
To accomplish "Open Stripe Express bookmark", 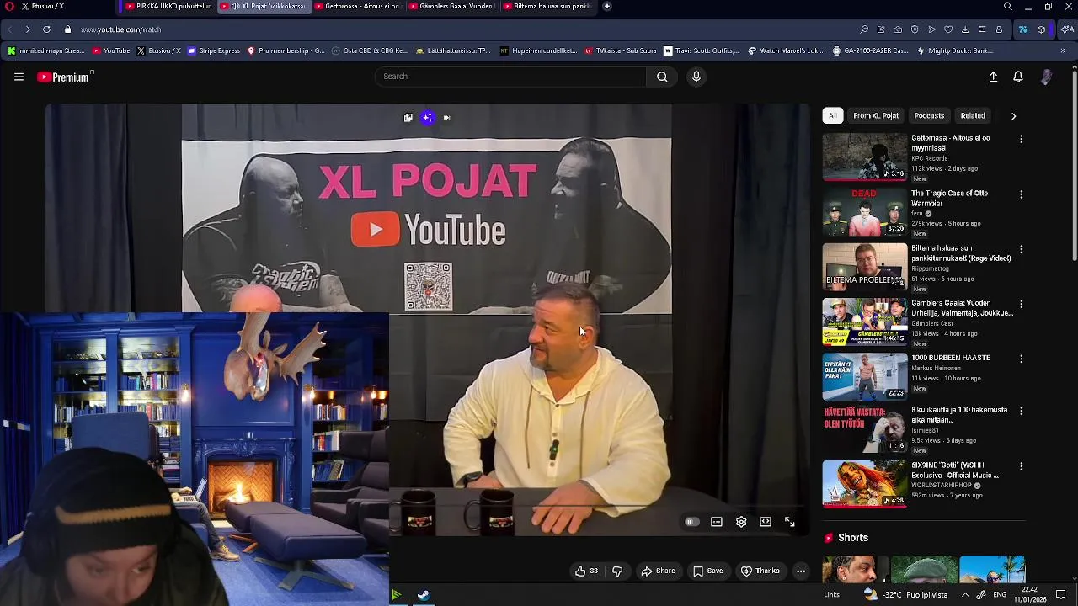I will 214,50.
